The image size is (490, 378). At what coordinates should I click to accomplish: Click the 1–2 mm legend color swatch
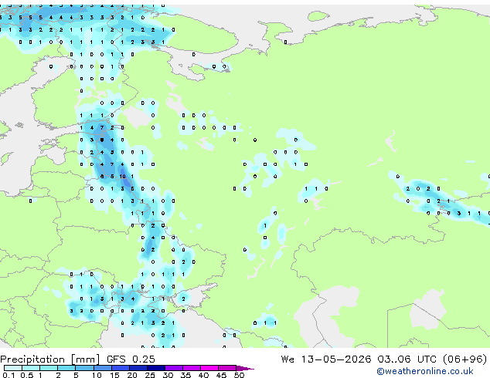coord(49,368)
